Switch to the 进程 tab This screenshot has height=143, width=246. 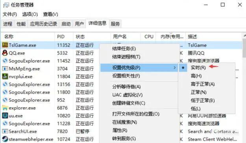pyautogui.click(x=8, y=24)
